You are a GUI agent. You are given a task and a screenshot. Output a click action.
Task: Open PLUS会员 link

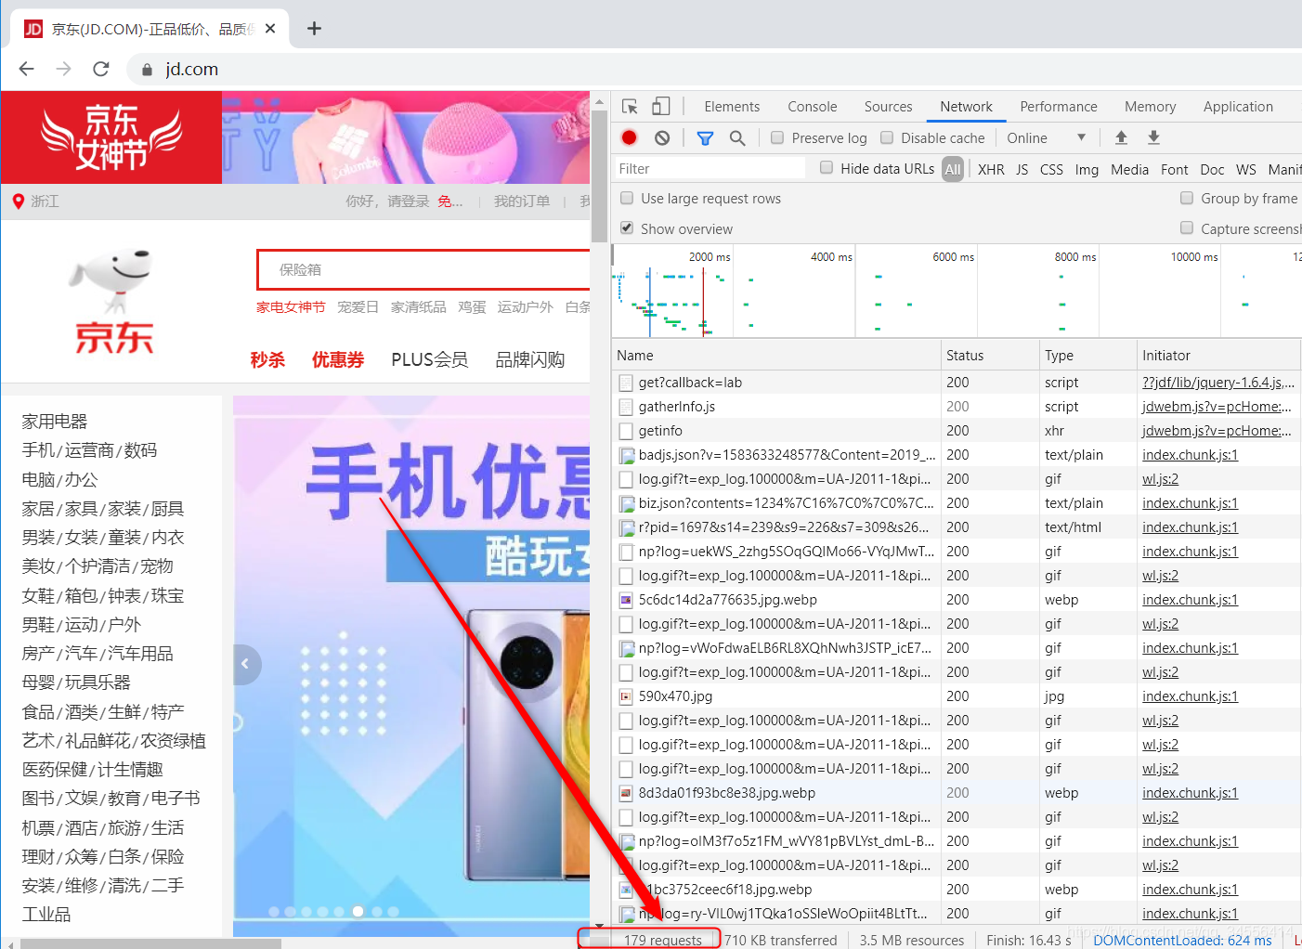point(429,359)
